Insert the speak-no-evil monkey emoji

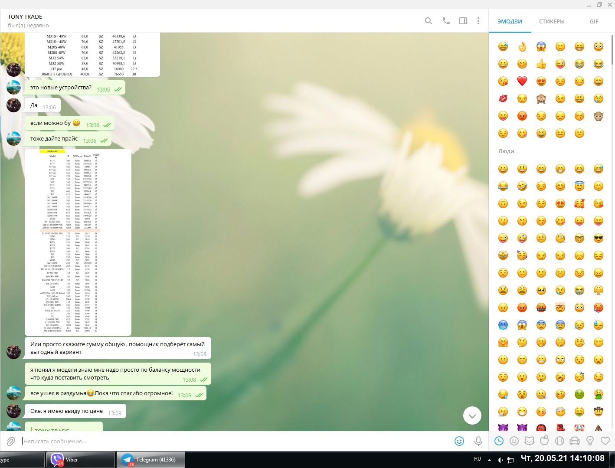(x=599, y=116)
